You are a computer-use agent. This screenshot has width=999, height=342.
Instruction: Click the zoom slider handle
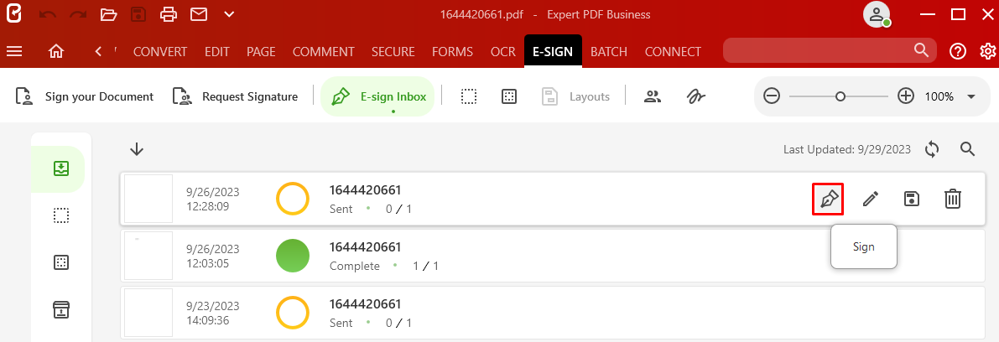point(840,96)
